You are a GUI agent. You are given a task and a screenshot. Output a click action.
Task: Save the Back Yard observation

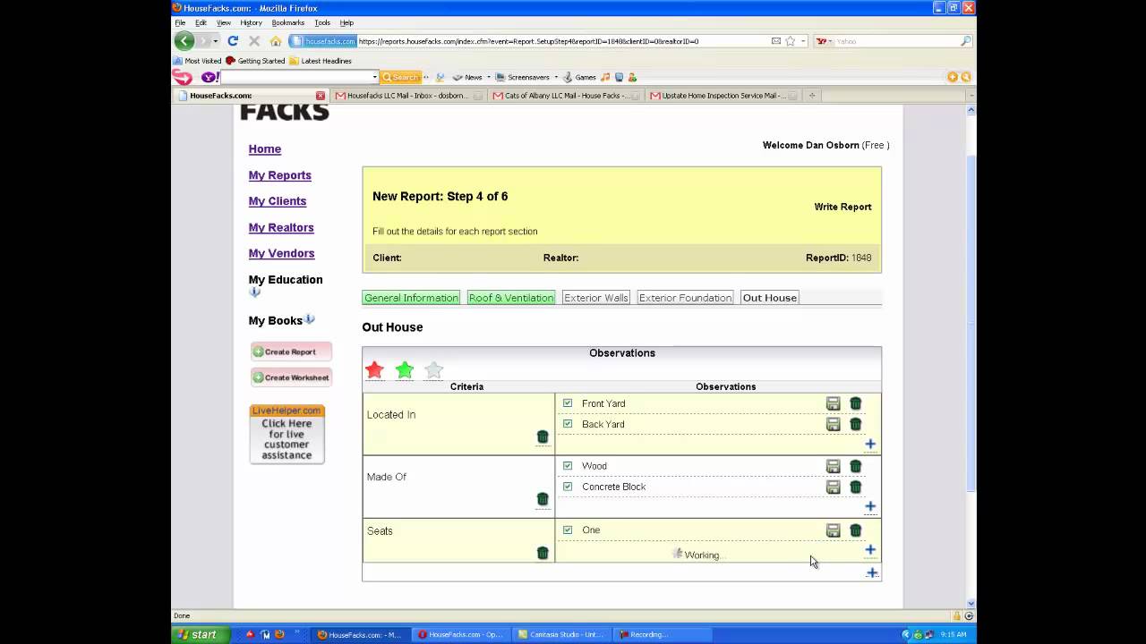click(833, 424)
